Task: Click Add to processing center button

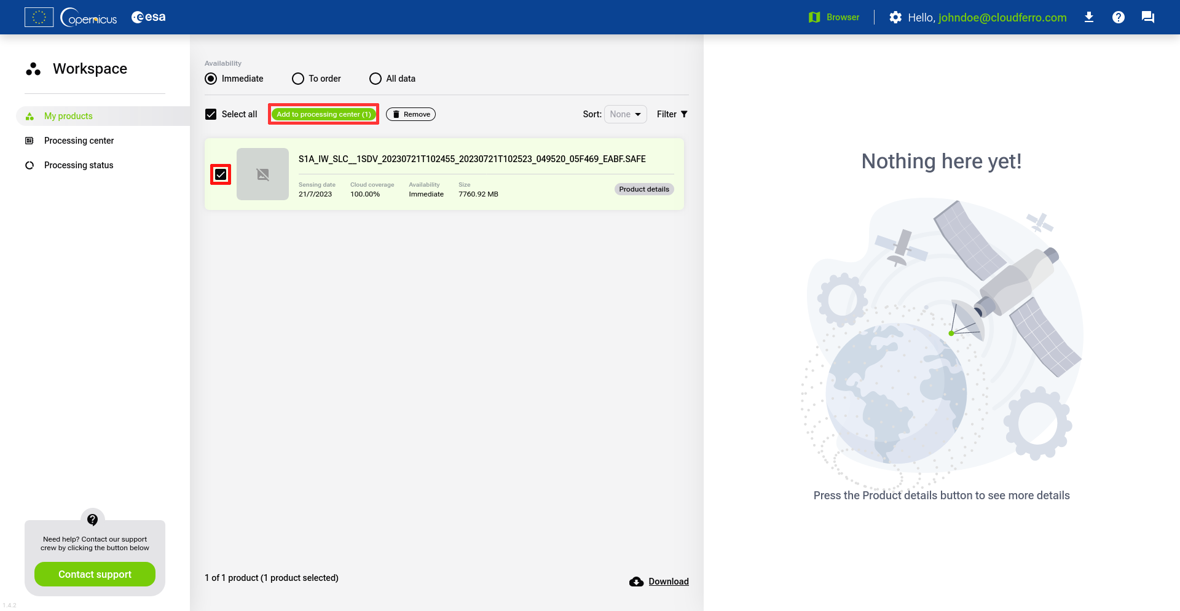Action: pos(323,114)
